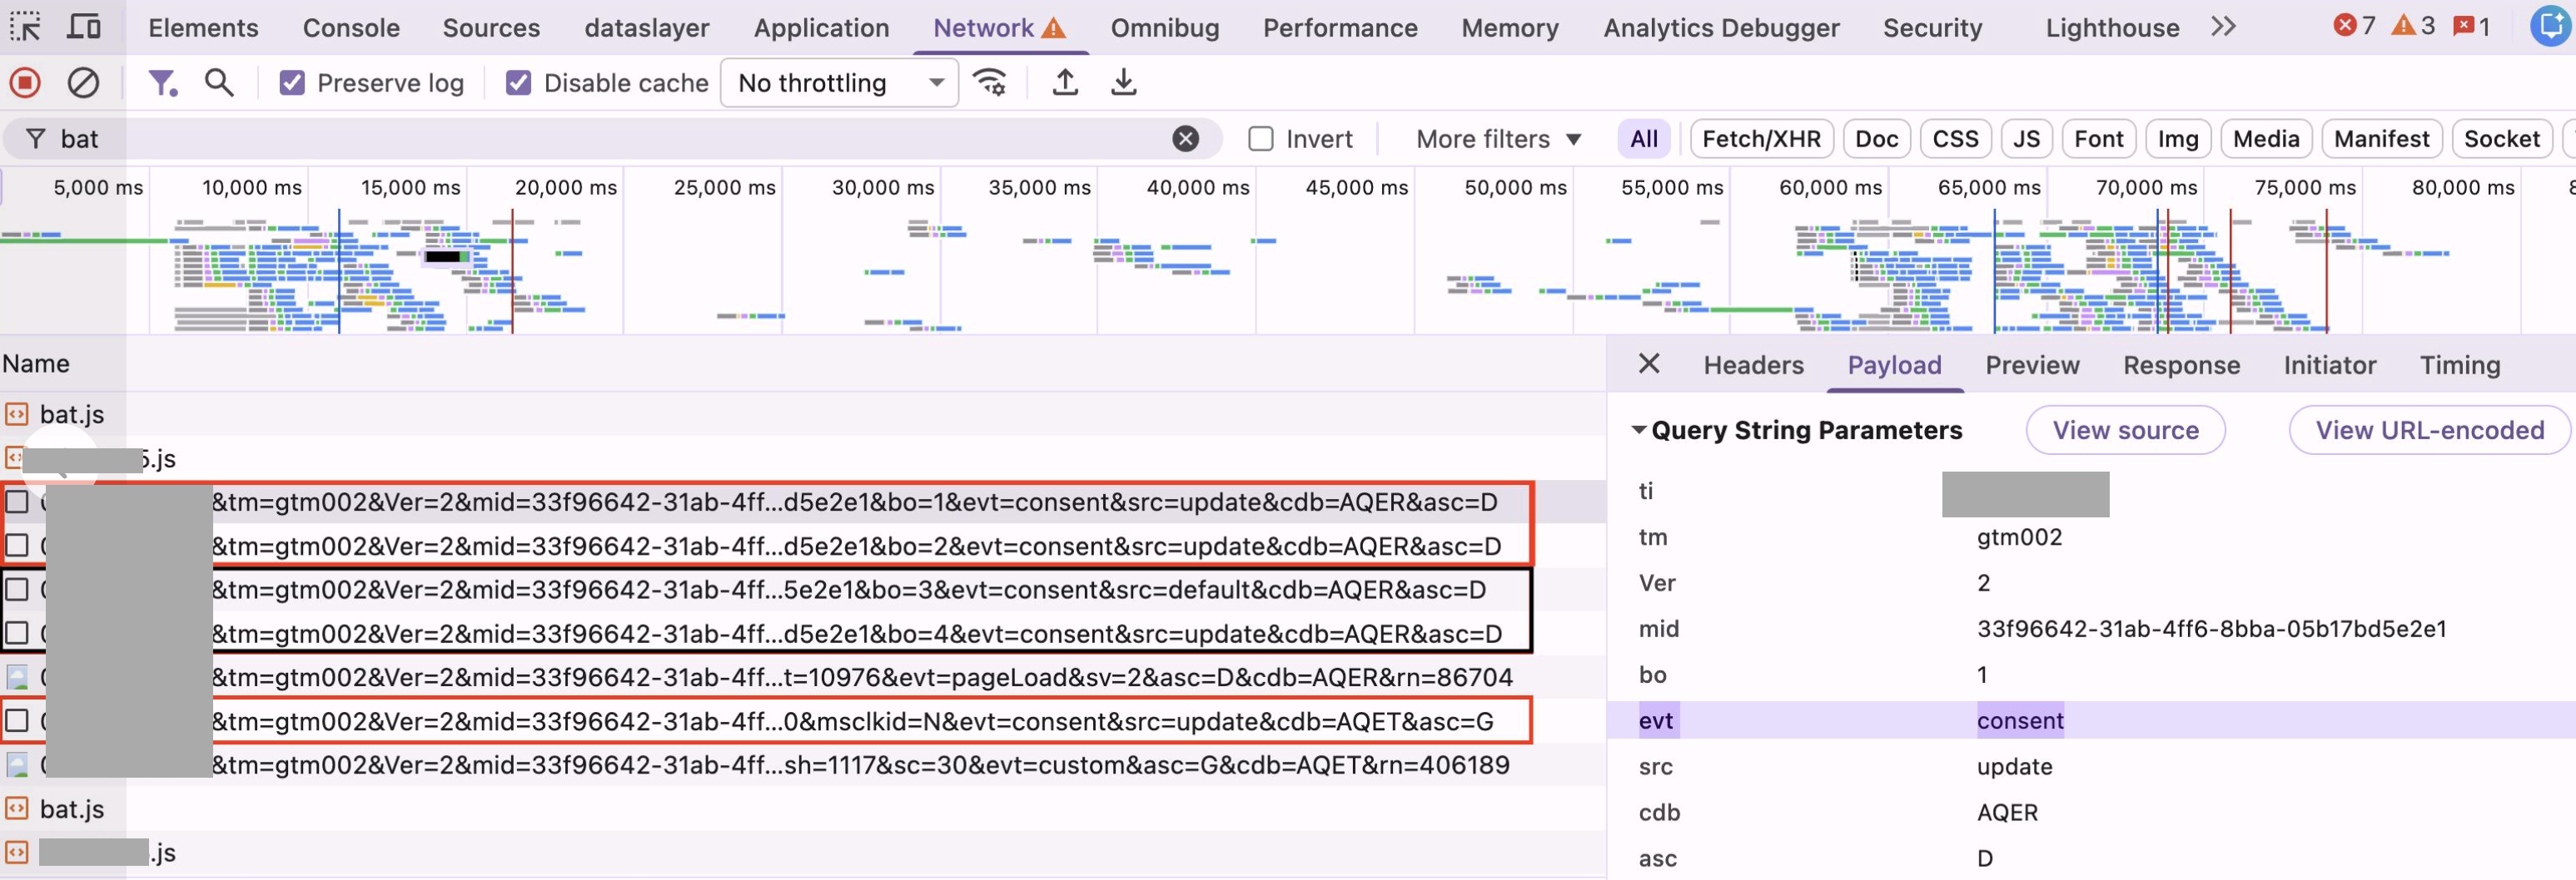Filter requests by Font type
The image size is (2576, 880).
tap(2098, 139)
